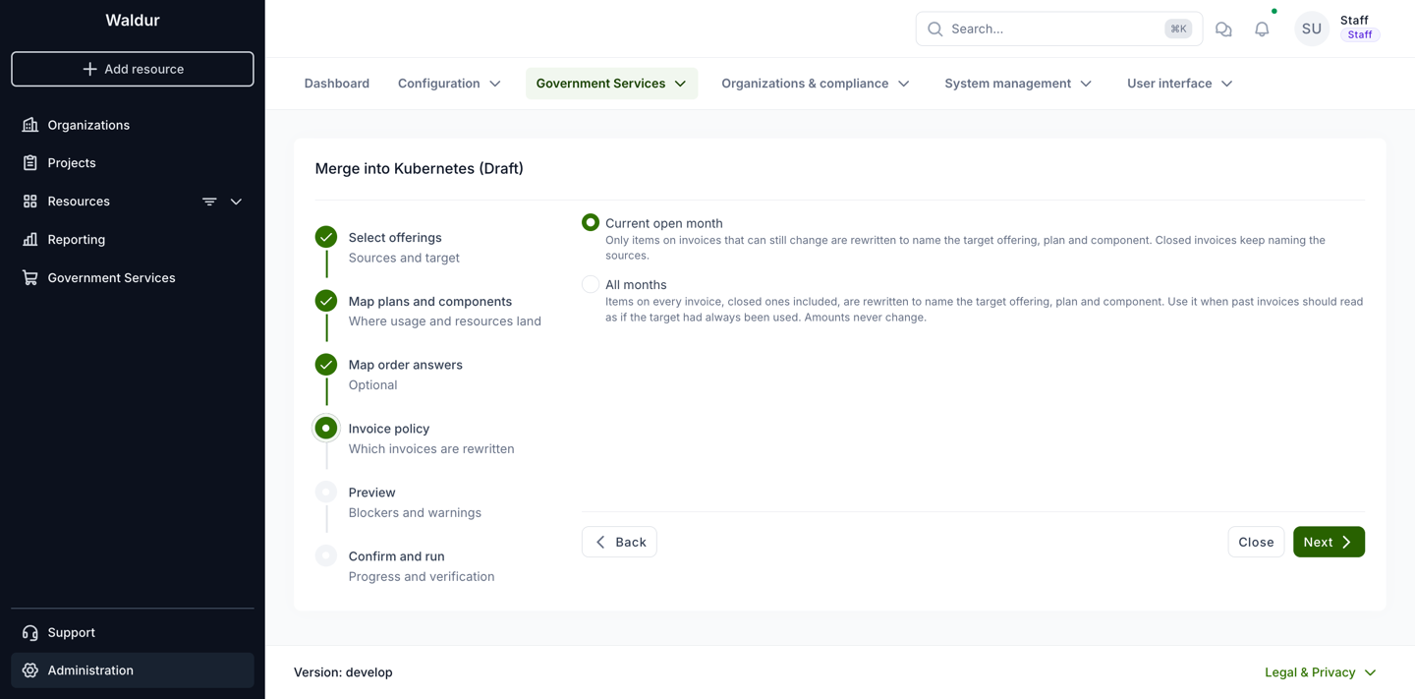
Task: Click the Projects clipboard icon
Action: tap(30, 163)
